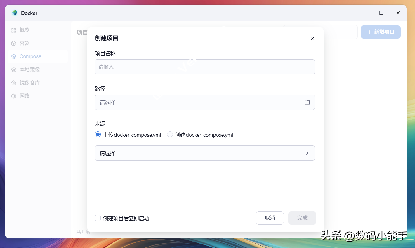Screen dimensions: 415x248
Task: Select 上传docker-compose.yml radio option
Action: [98, 134]
